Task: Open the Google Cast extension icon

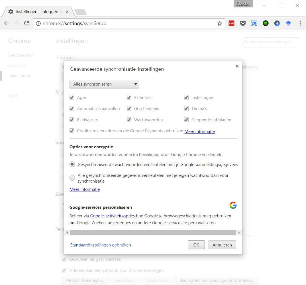Action: [x=254, y=23]
